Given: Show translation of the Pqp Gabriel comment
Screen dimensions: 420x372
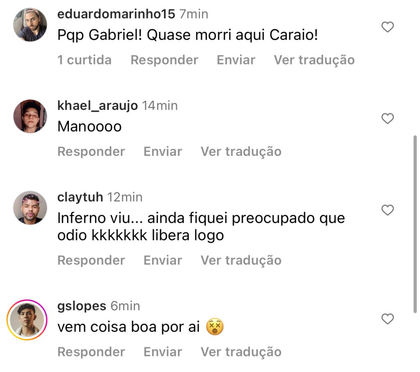Looking at the screenshot, I should 314,60.
